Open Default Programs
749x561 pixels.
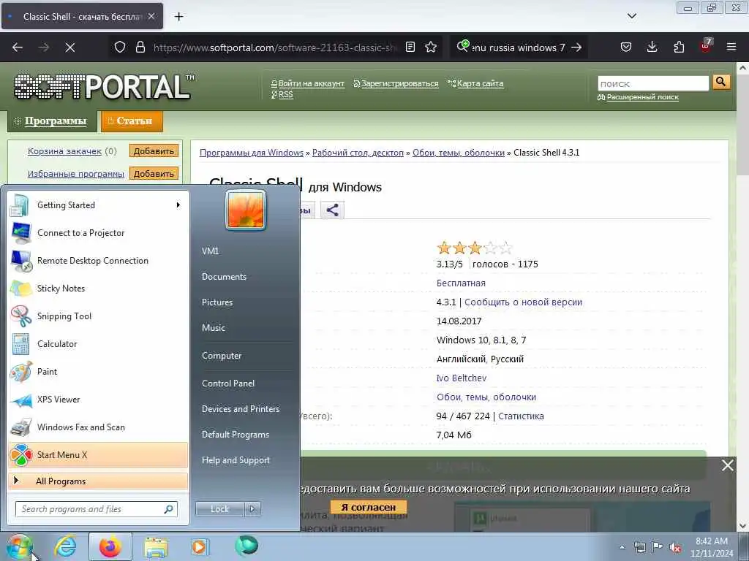[x=236, y=435]
